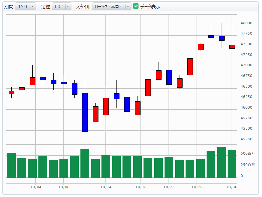Click the 500百万 volume axis label
Screen dimensions: 262x197
248,154
